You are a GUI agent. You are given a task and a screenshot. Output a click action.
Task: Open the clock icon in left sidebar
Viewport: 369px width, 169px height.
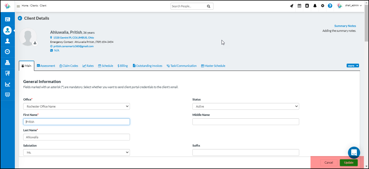(8, 51)
